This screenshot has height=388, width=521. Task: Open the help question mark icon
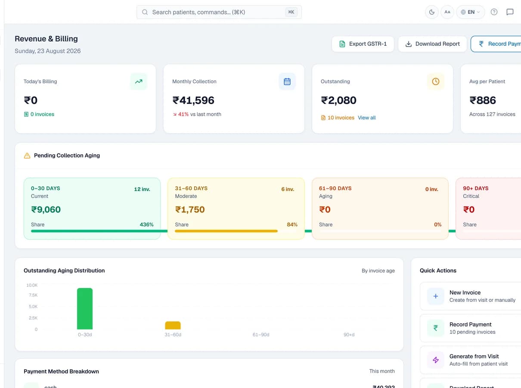tap(494, 12)
